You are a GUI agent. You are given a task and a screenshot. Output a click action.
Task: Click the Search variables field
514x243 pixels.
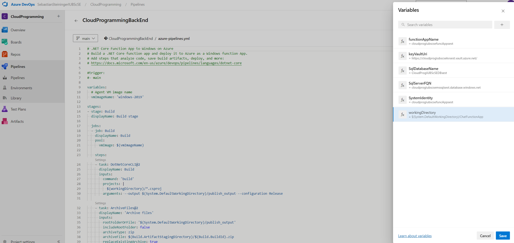(x=445, y=25)
